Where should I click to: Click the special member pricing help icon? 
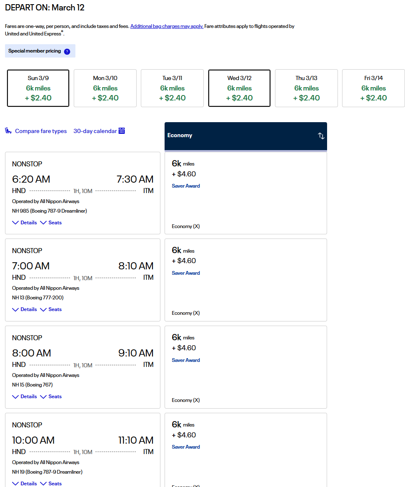point(67,51)
